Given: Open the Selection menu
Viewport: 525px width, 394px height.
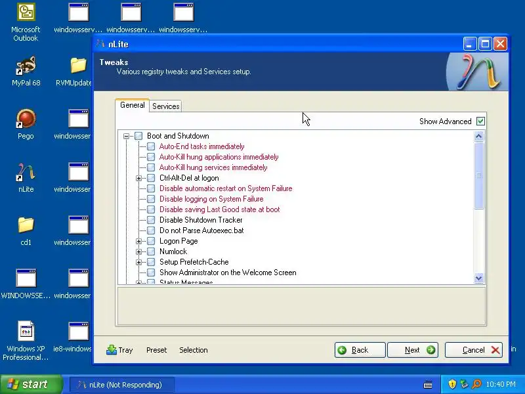Looking at the screenshot, I should pos(193,350).
